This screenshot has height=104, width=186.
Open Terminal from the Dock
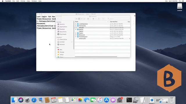(x=129, y=100)
